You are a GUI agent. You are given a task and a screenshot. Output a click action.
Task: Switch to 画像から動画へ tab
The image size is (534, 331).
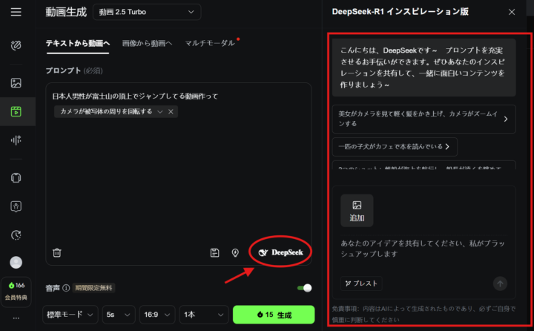(147, 43)
